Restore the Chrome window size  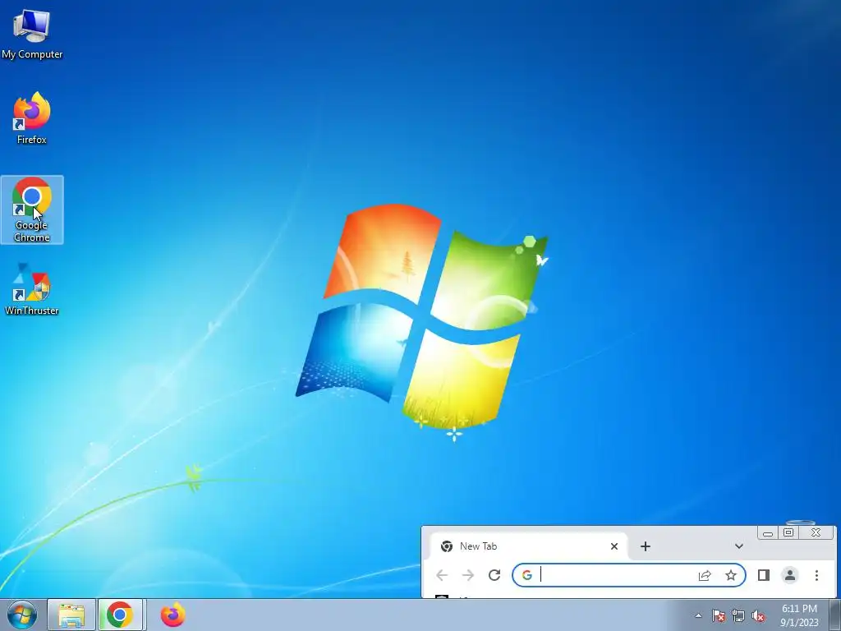788,532
